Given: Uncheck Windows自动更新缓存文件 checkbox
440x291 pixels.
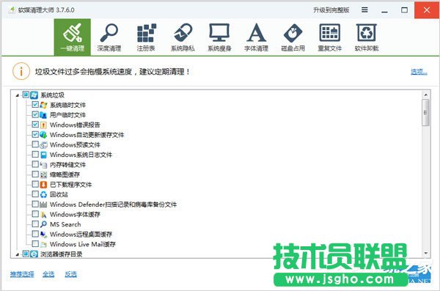Looking at the screenshot, I should (x=35, y=134).
